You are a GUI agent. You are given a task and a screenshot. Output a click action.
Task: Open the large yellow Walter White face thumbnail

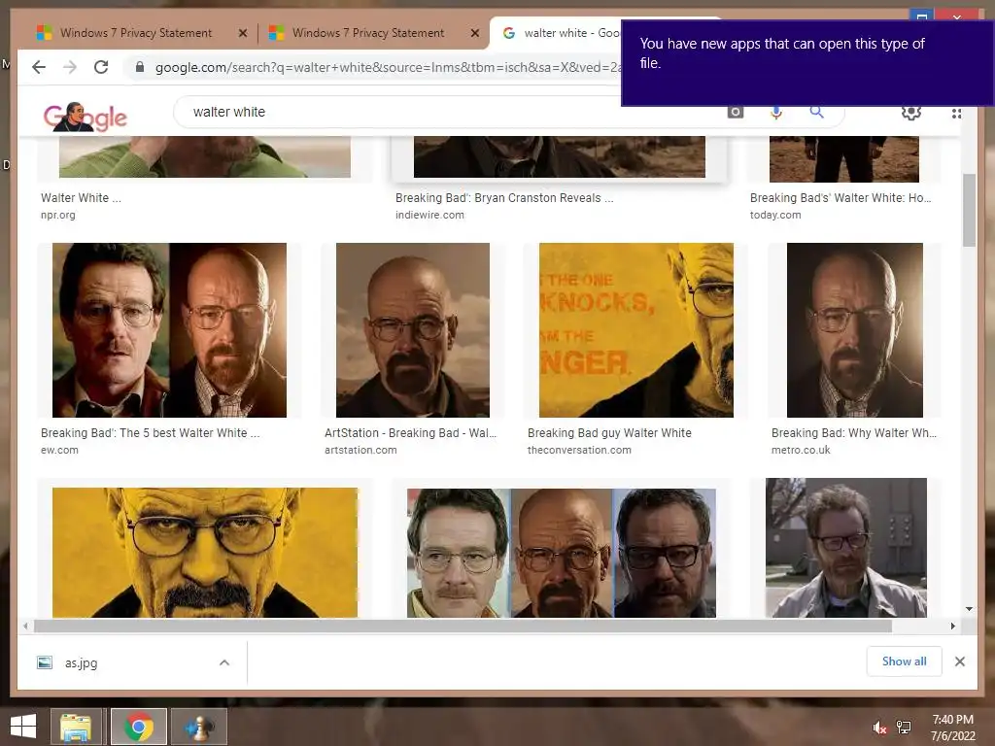205,552
